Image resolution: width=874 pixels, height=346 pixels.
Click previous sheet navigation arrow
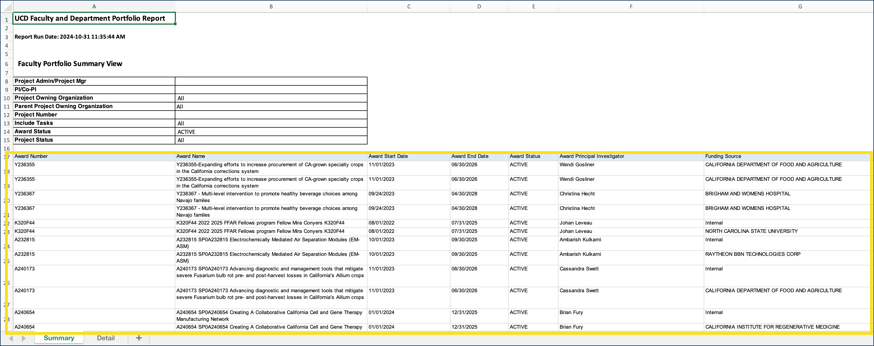[x=11, y=338]
